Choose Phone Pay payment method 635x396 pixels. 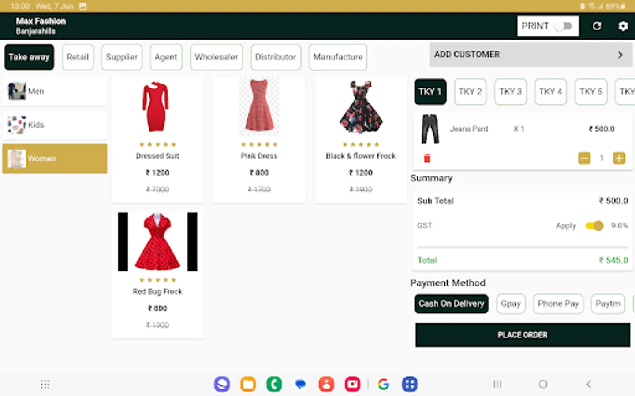558,304
